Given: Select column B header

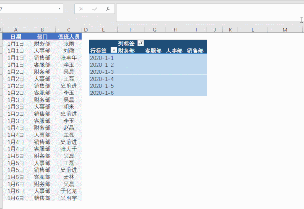Looking at the screenshot, I should coord(42,30).
